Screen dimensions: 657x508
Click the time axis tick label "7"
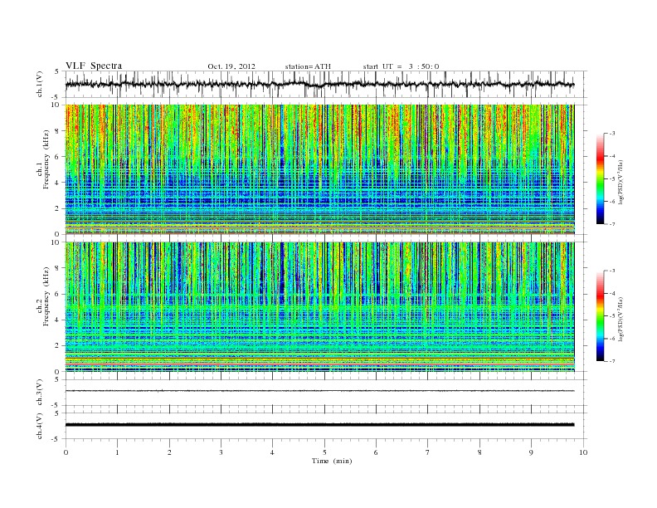pyautogui.click(x=428, y=452)
